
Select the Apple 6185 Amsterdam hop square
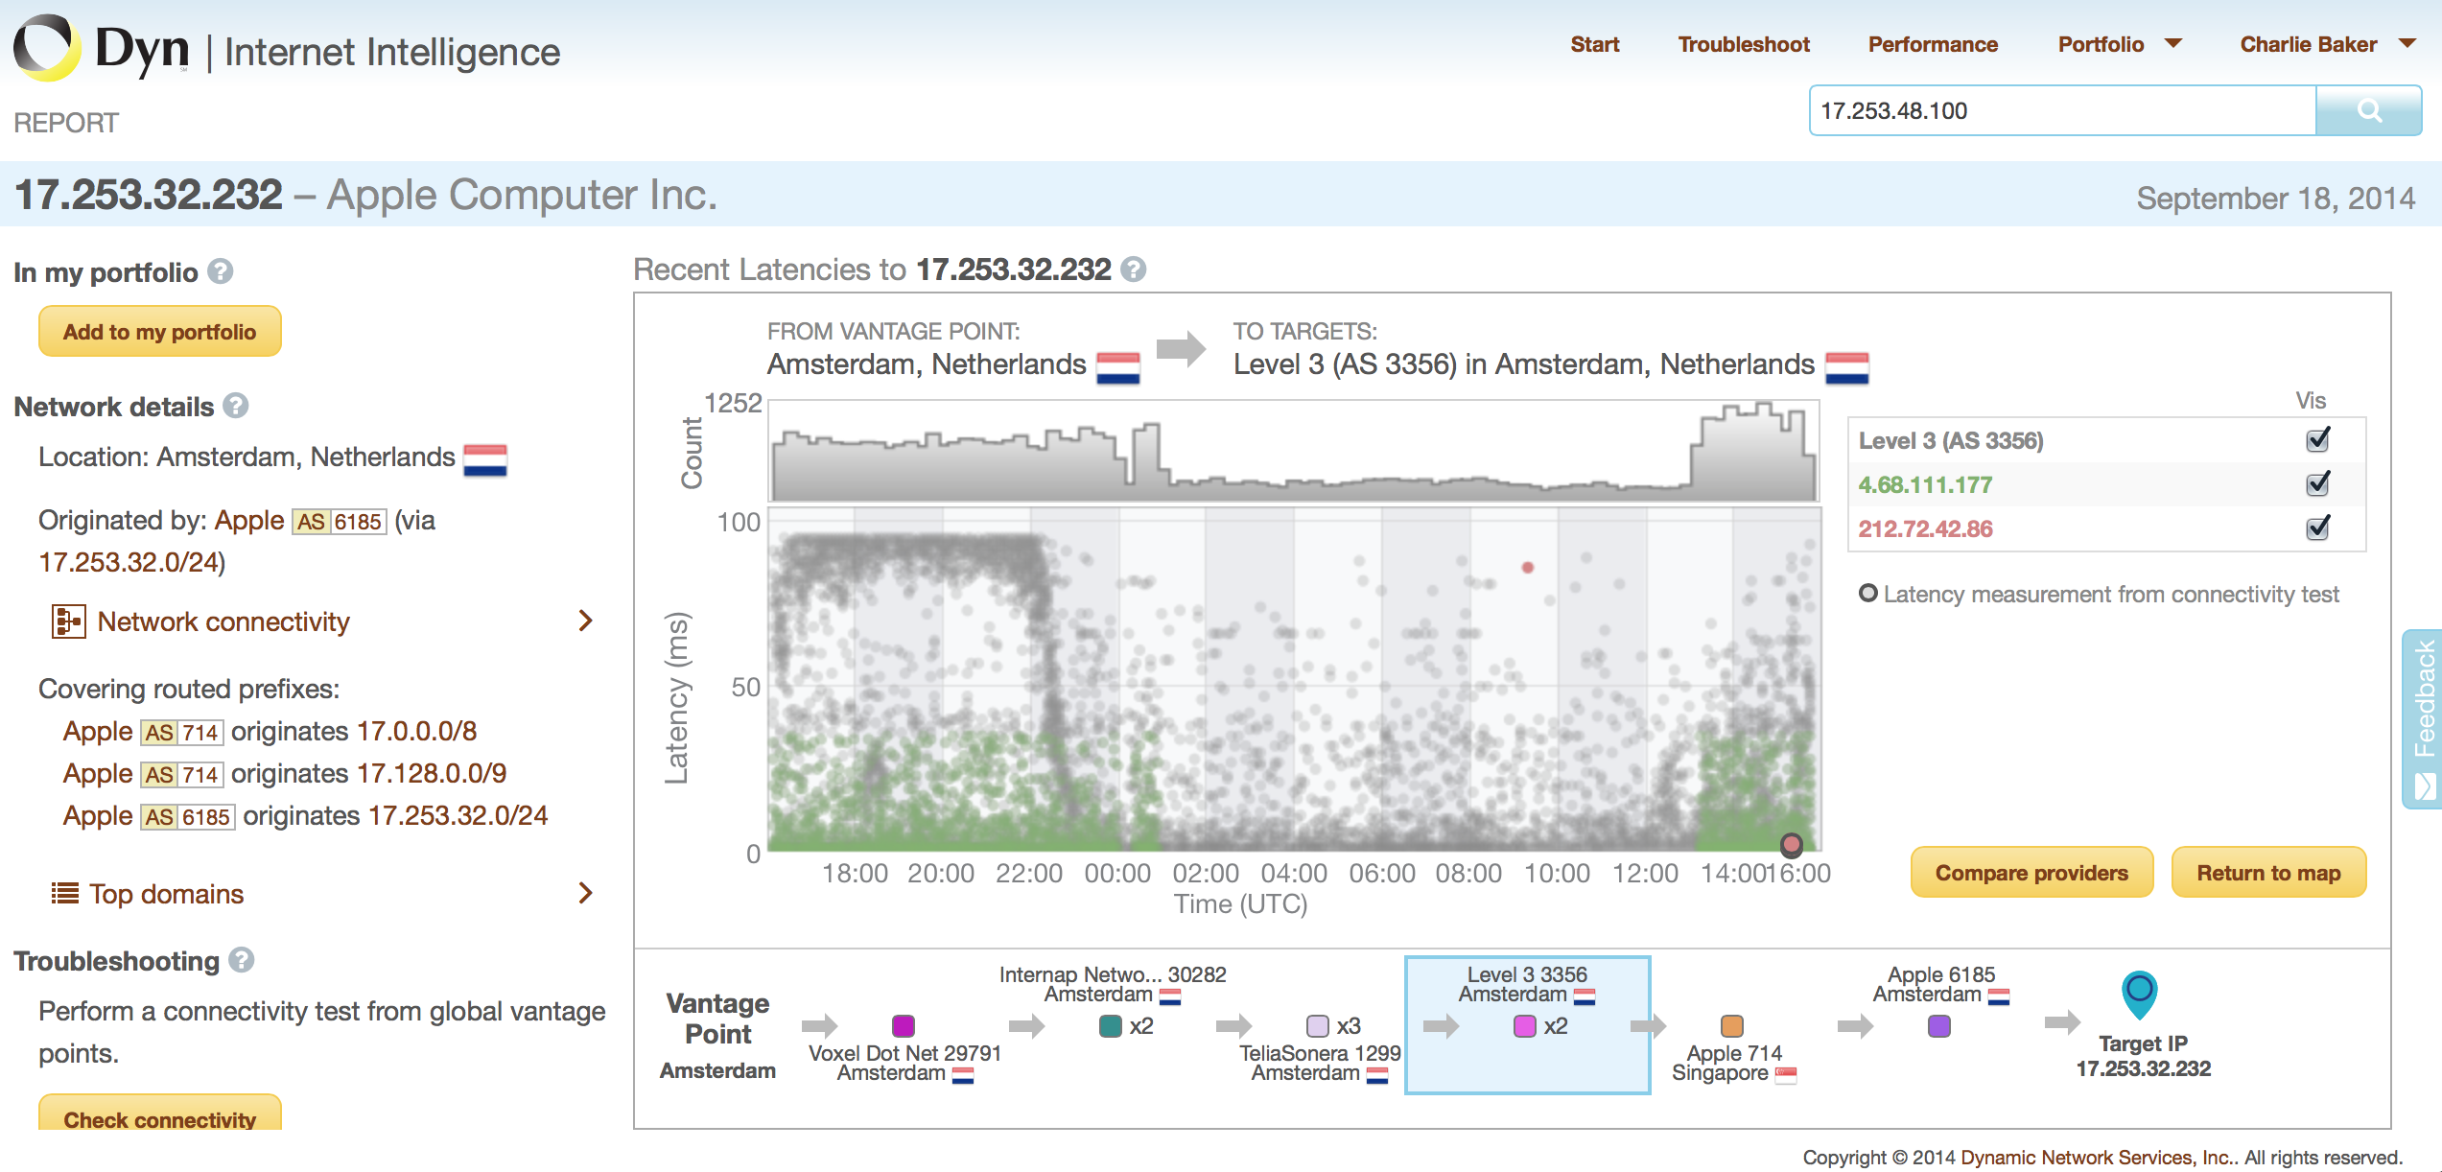pos(1939,1026)
